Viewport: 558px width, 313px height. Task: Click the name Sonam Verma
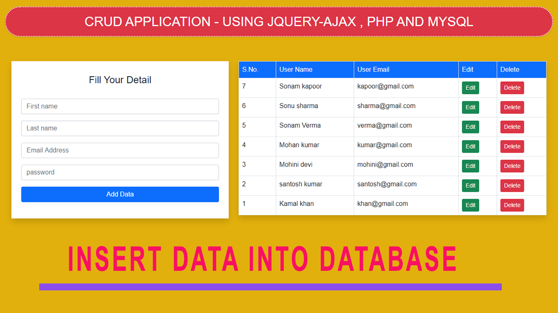click(300, 125)
